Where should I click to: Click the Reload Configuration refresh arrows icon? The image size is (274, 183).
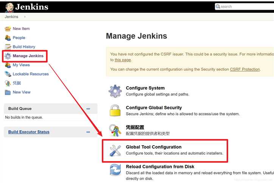click(x=115, y=170)
